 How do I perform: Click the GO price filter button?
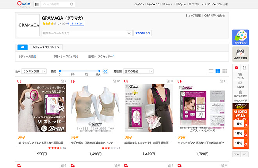(x=105, y=71)
